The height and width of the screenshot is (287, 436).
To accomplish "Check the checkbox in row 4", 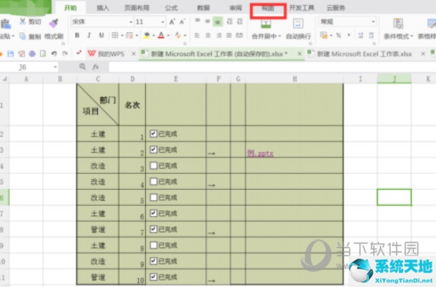I will tap(153, 166).
